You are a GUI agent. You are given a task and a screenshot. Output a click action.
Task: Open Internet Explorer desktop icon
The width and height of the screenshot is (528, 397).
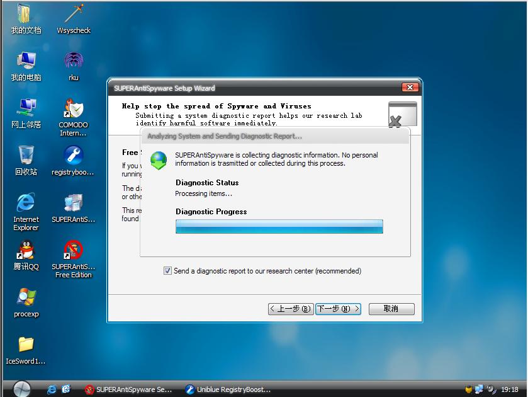pos(26,212)
